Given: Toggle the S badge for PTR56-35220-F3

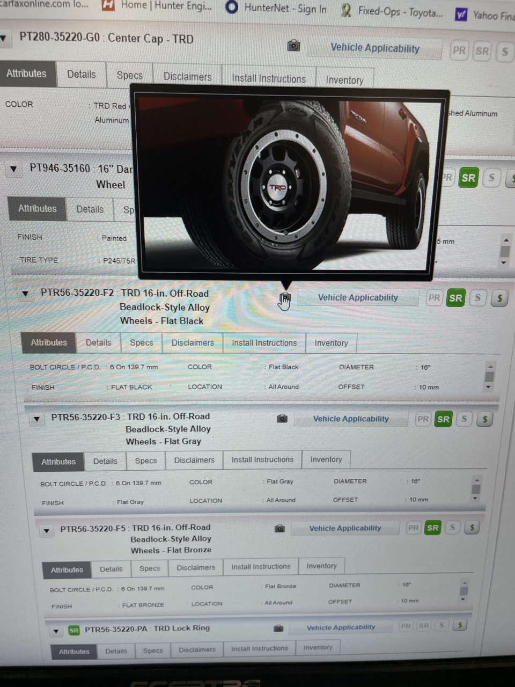Looking at the screenshot, I should tap(465, 419).
